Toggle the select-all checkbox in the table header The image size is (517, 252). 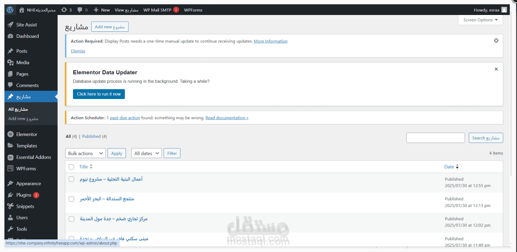(x=71, y=167)
